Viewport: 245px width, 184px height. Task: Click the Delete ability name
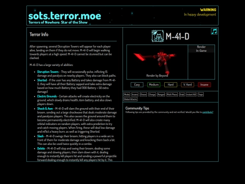point(41,149)
